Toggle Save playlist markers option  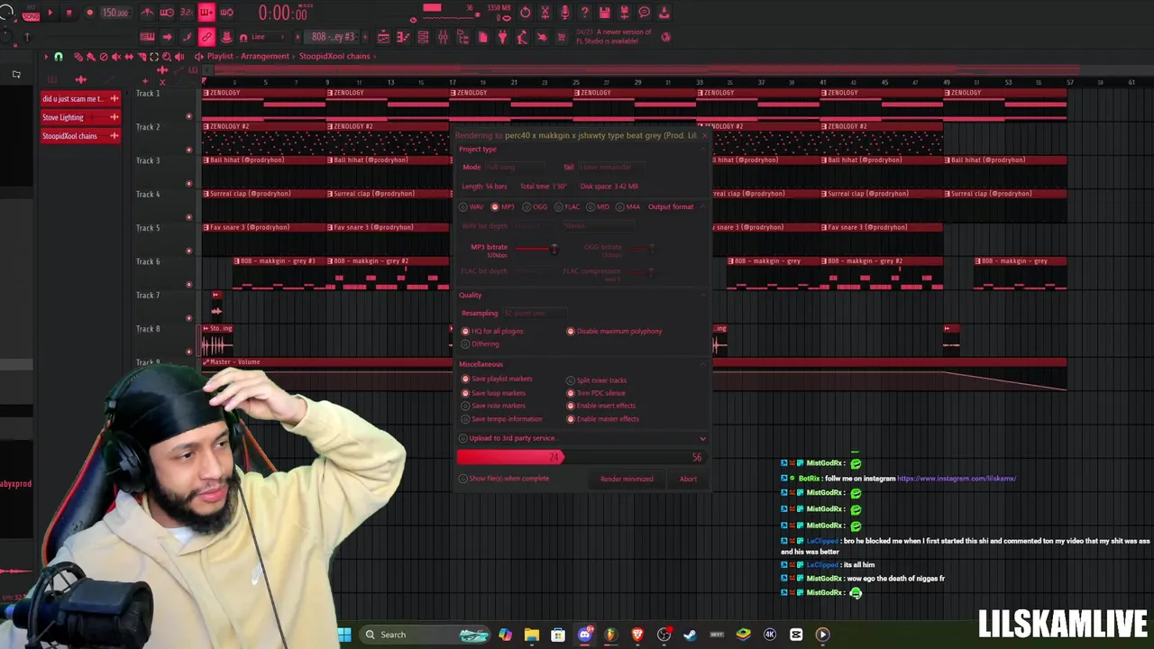[x=497, y=379]
